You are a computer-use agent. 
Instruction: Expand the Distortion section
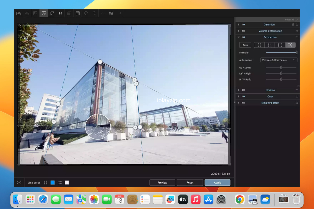point(239,25)
